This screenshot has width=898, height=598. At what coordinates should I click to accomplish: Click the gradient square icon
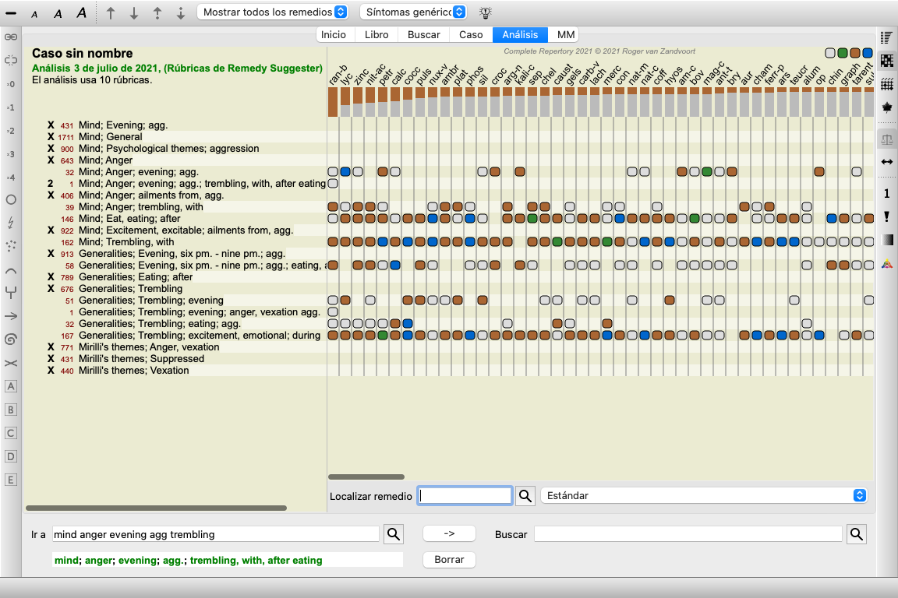point(886,240)
